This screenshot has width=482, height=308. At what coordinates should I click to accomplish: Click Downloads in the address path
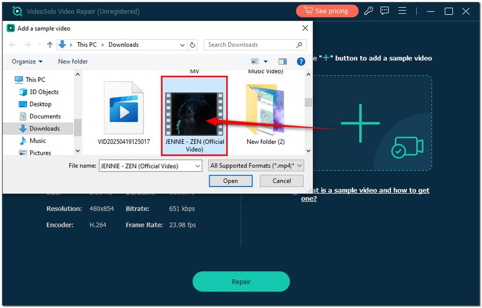pos(124,45)
